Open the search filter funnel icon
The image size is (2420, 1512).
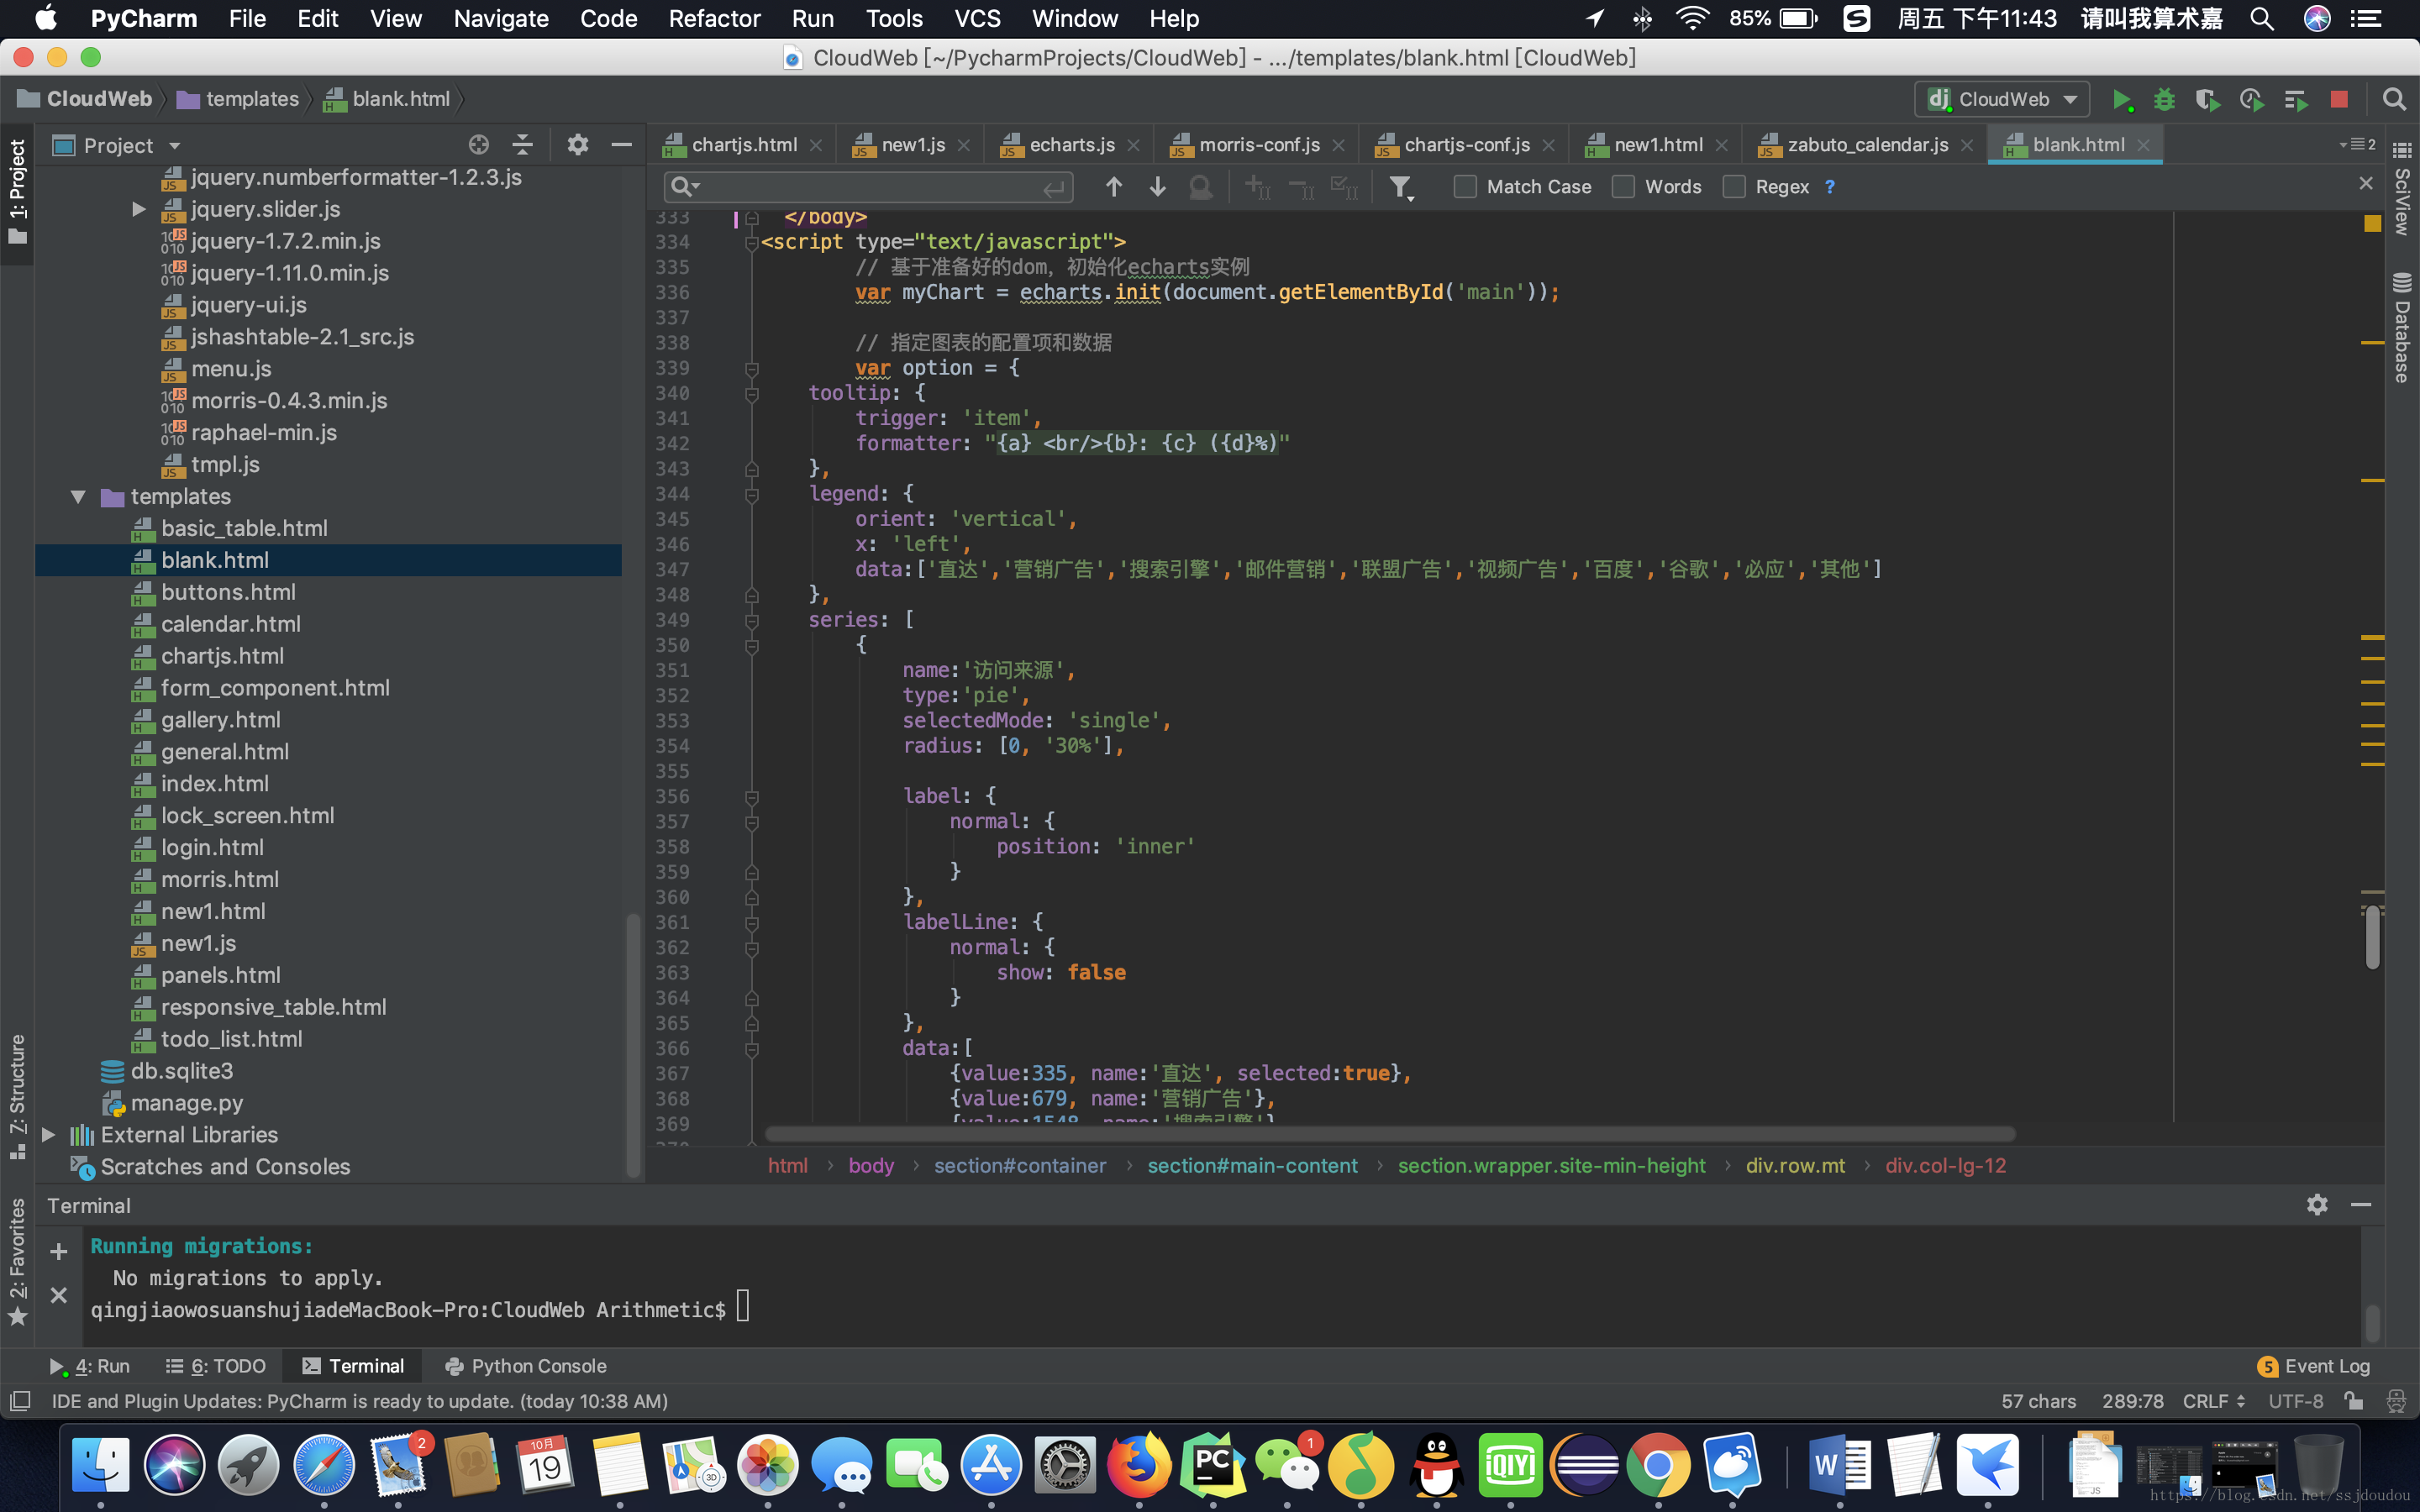pos(1401,187)
